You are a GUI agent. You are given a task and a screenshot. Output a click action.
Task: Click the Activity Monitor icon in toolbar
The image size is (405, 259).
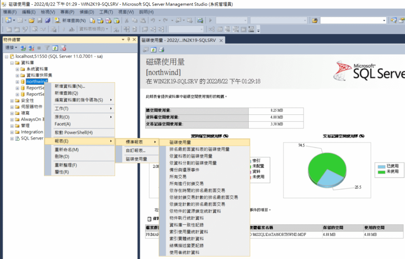click(x=200, y=21)
